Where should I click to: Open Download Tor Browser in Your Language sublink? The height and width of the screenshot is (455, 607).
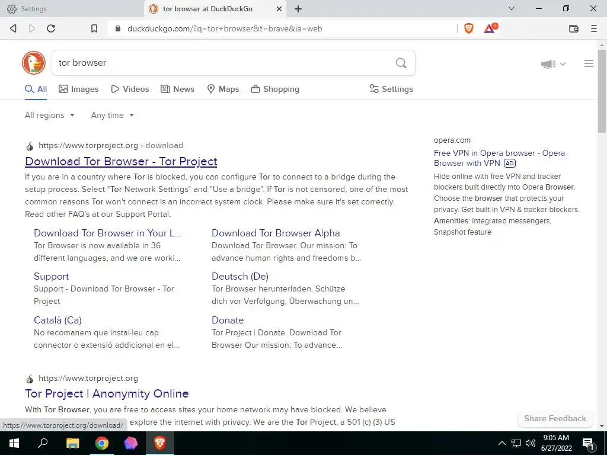(108, 233)
